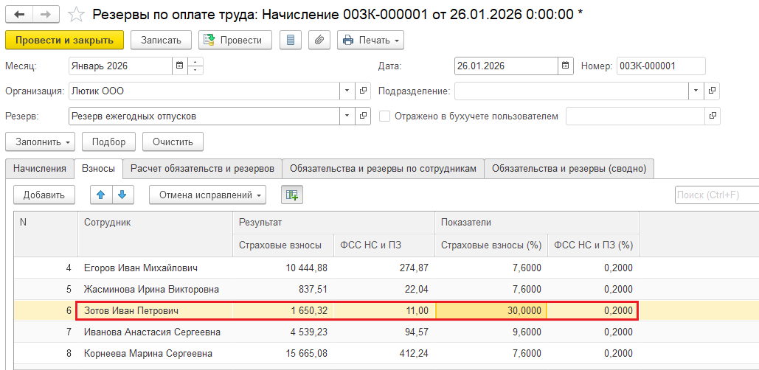Move row up with the up arrow

click(x=101, y=195)
